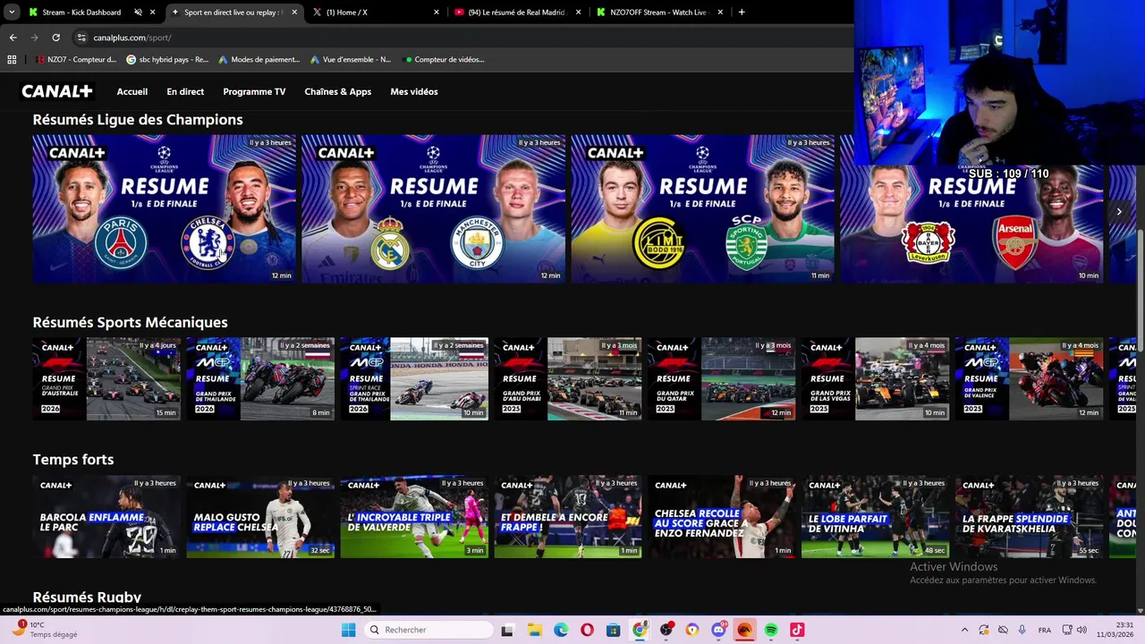Open the En direct menu item
This screenshot has width=1145, height=644.
tap(185, 91)
